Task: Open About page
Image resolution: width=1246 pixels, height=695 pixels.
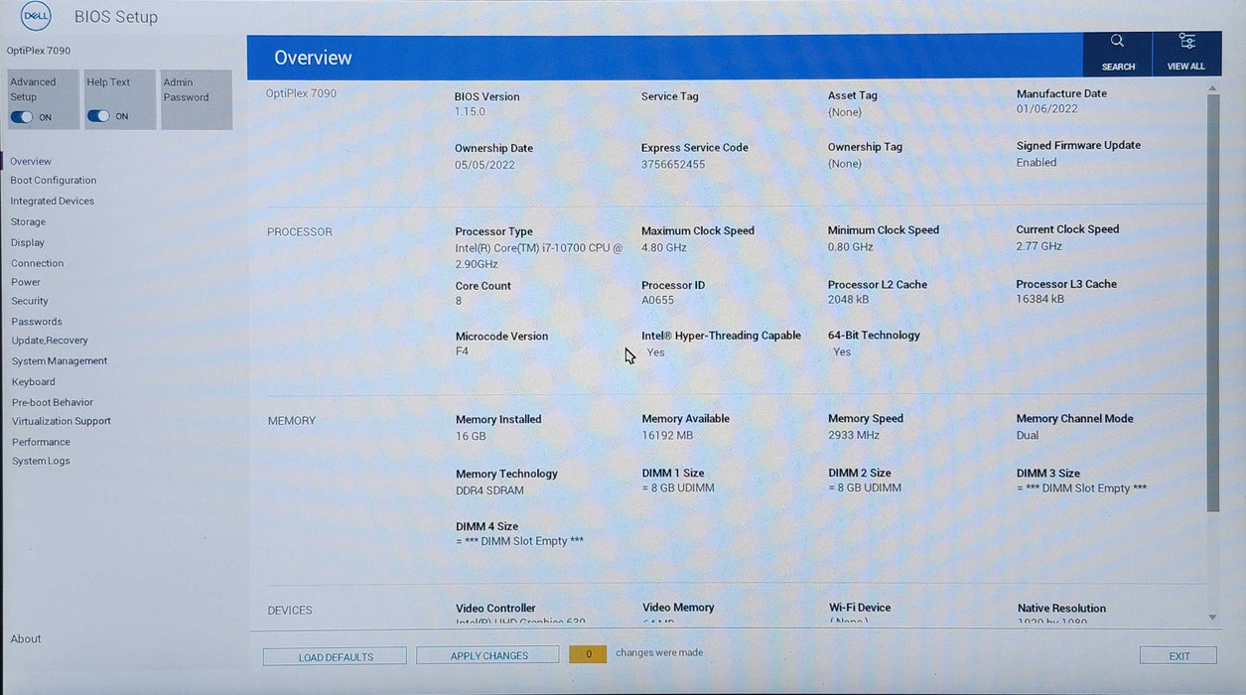Action: [x=26, y=639]
